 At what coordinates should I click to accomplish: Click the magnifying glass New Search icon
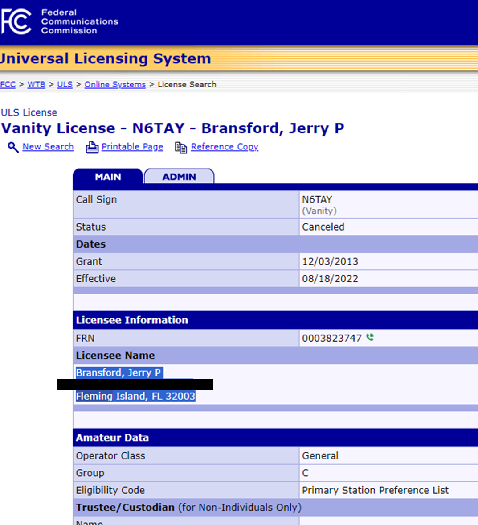pos(13,147)
